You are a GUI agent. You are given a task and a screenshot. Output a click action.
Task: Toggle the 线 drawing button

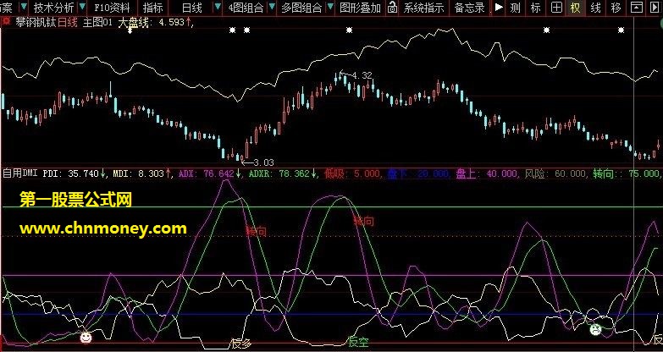click(595, 7)
